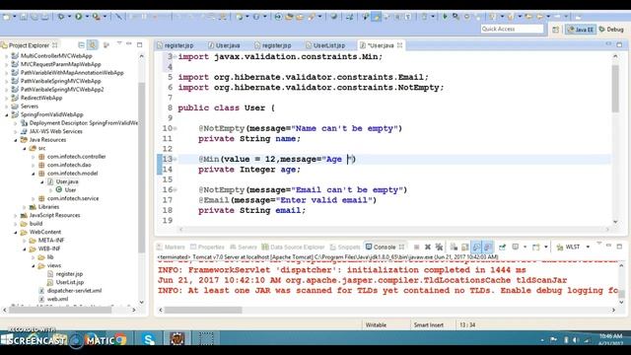Screen dimensions: 631x355
Task: Toggle Show Console When Standard Error Changes
Action: click(x=488, y=247)
